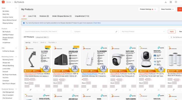Open My Shop's Flash Deals
The width and height of the screenshot is (182, 100).
(9, 74)
